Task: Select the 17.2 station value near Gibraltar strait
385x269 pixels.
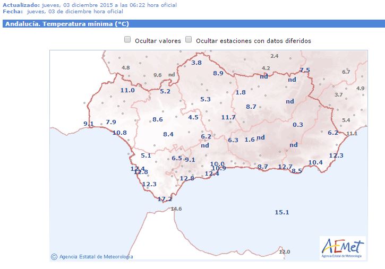Action: (x=165, y=199)
